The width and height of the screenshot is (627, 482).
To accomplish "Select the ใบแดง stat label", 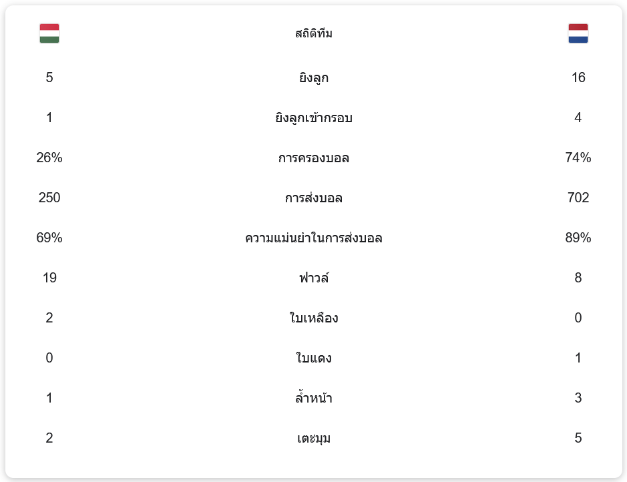I will pos(314,358).
